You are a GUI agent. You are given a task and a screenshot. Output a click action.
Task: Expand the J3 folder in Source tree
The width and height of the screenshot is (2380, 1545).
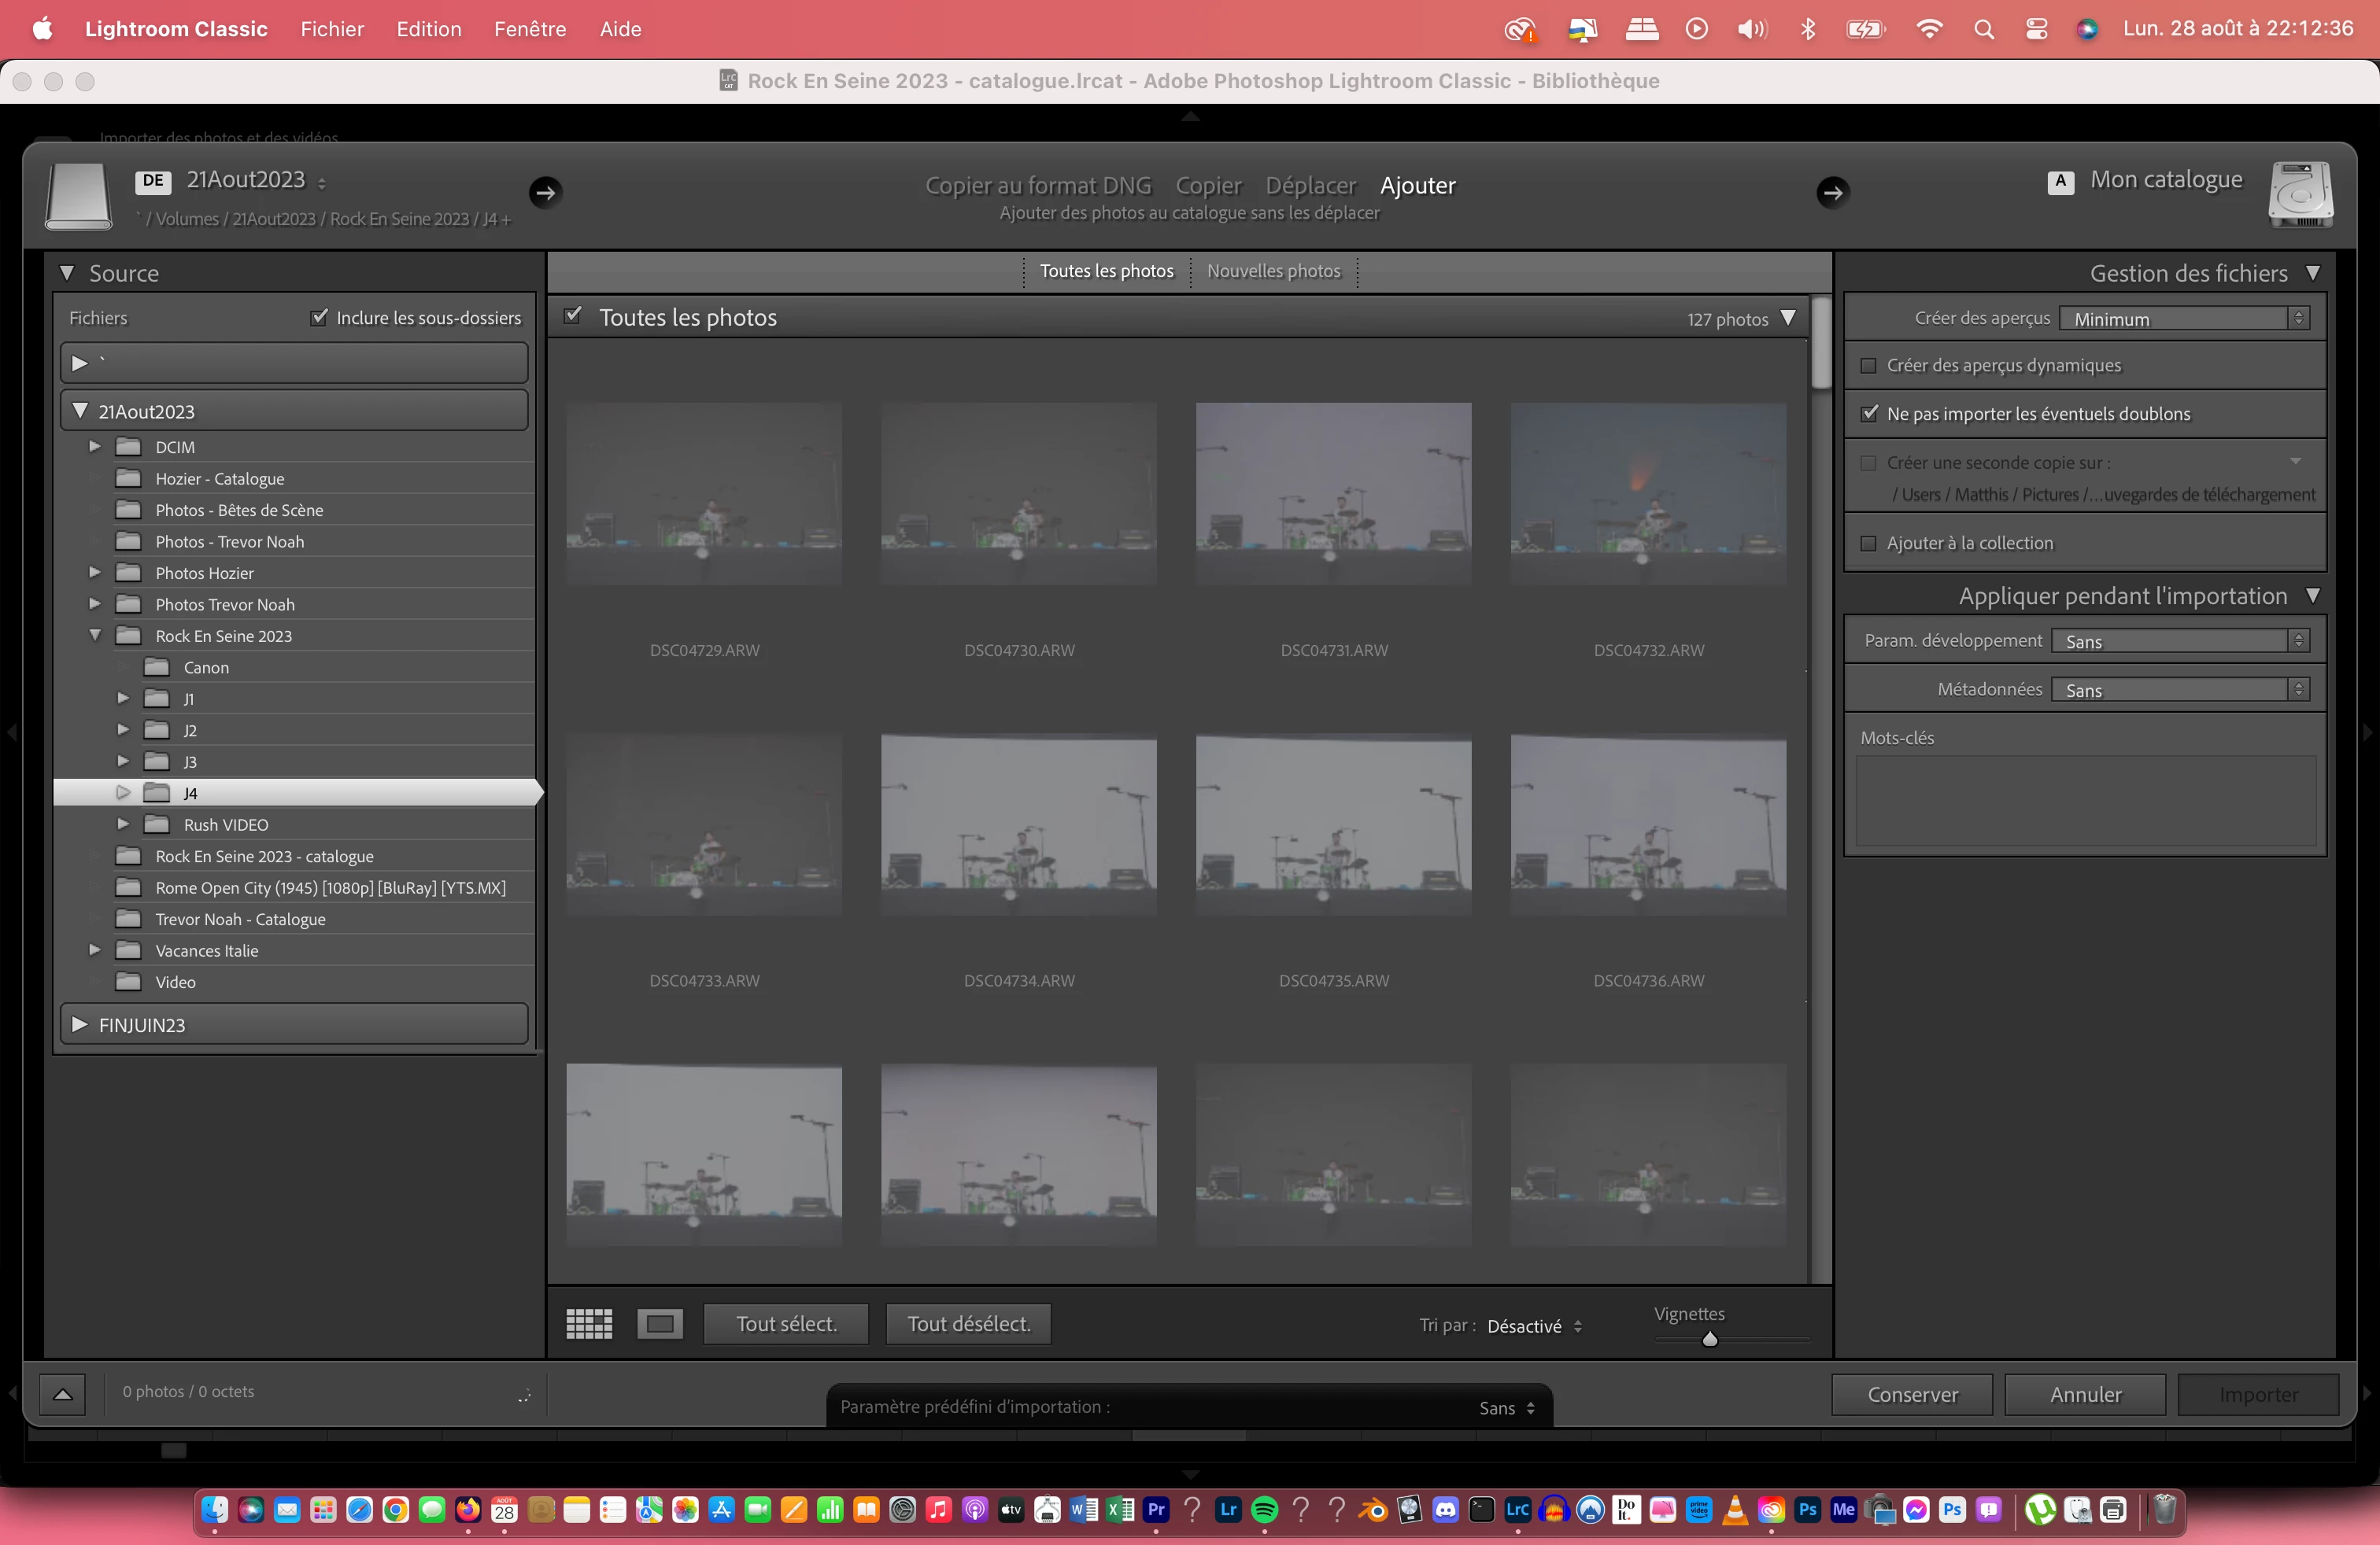pos(123,761)
